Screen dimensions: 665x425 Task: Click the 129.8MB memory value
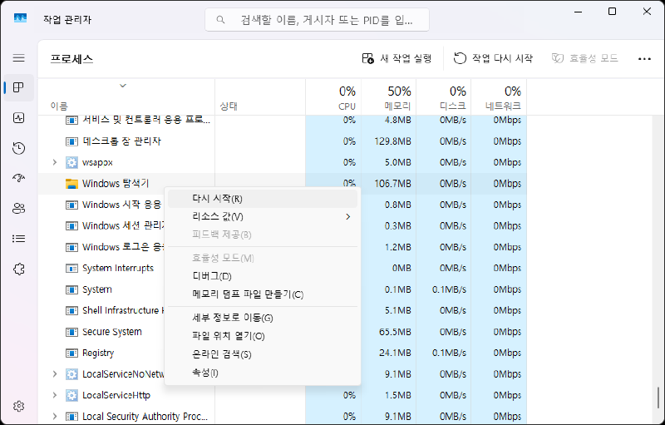pyautogui.click(x=392, y=141)
